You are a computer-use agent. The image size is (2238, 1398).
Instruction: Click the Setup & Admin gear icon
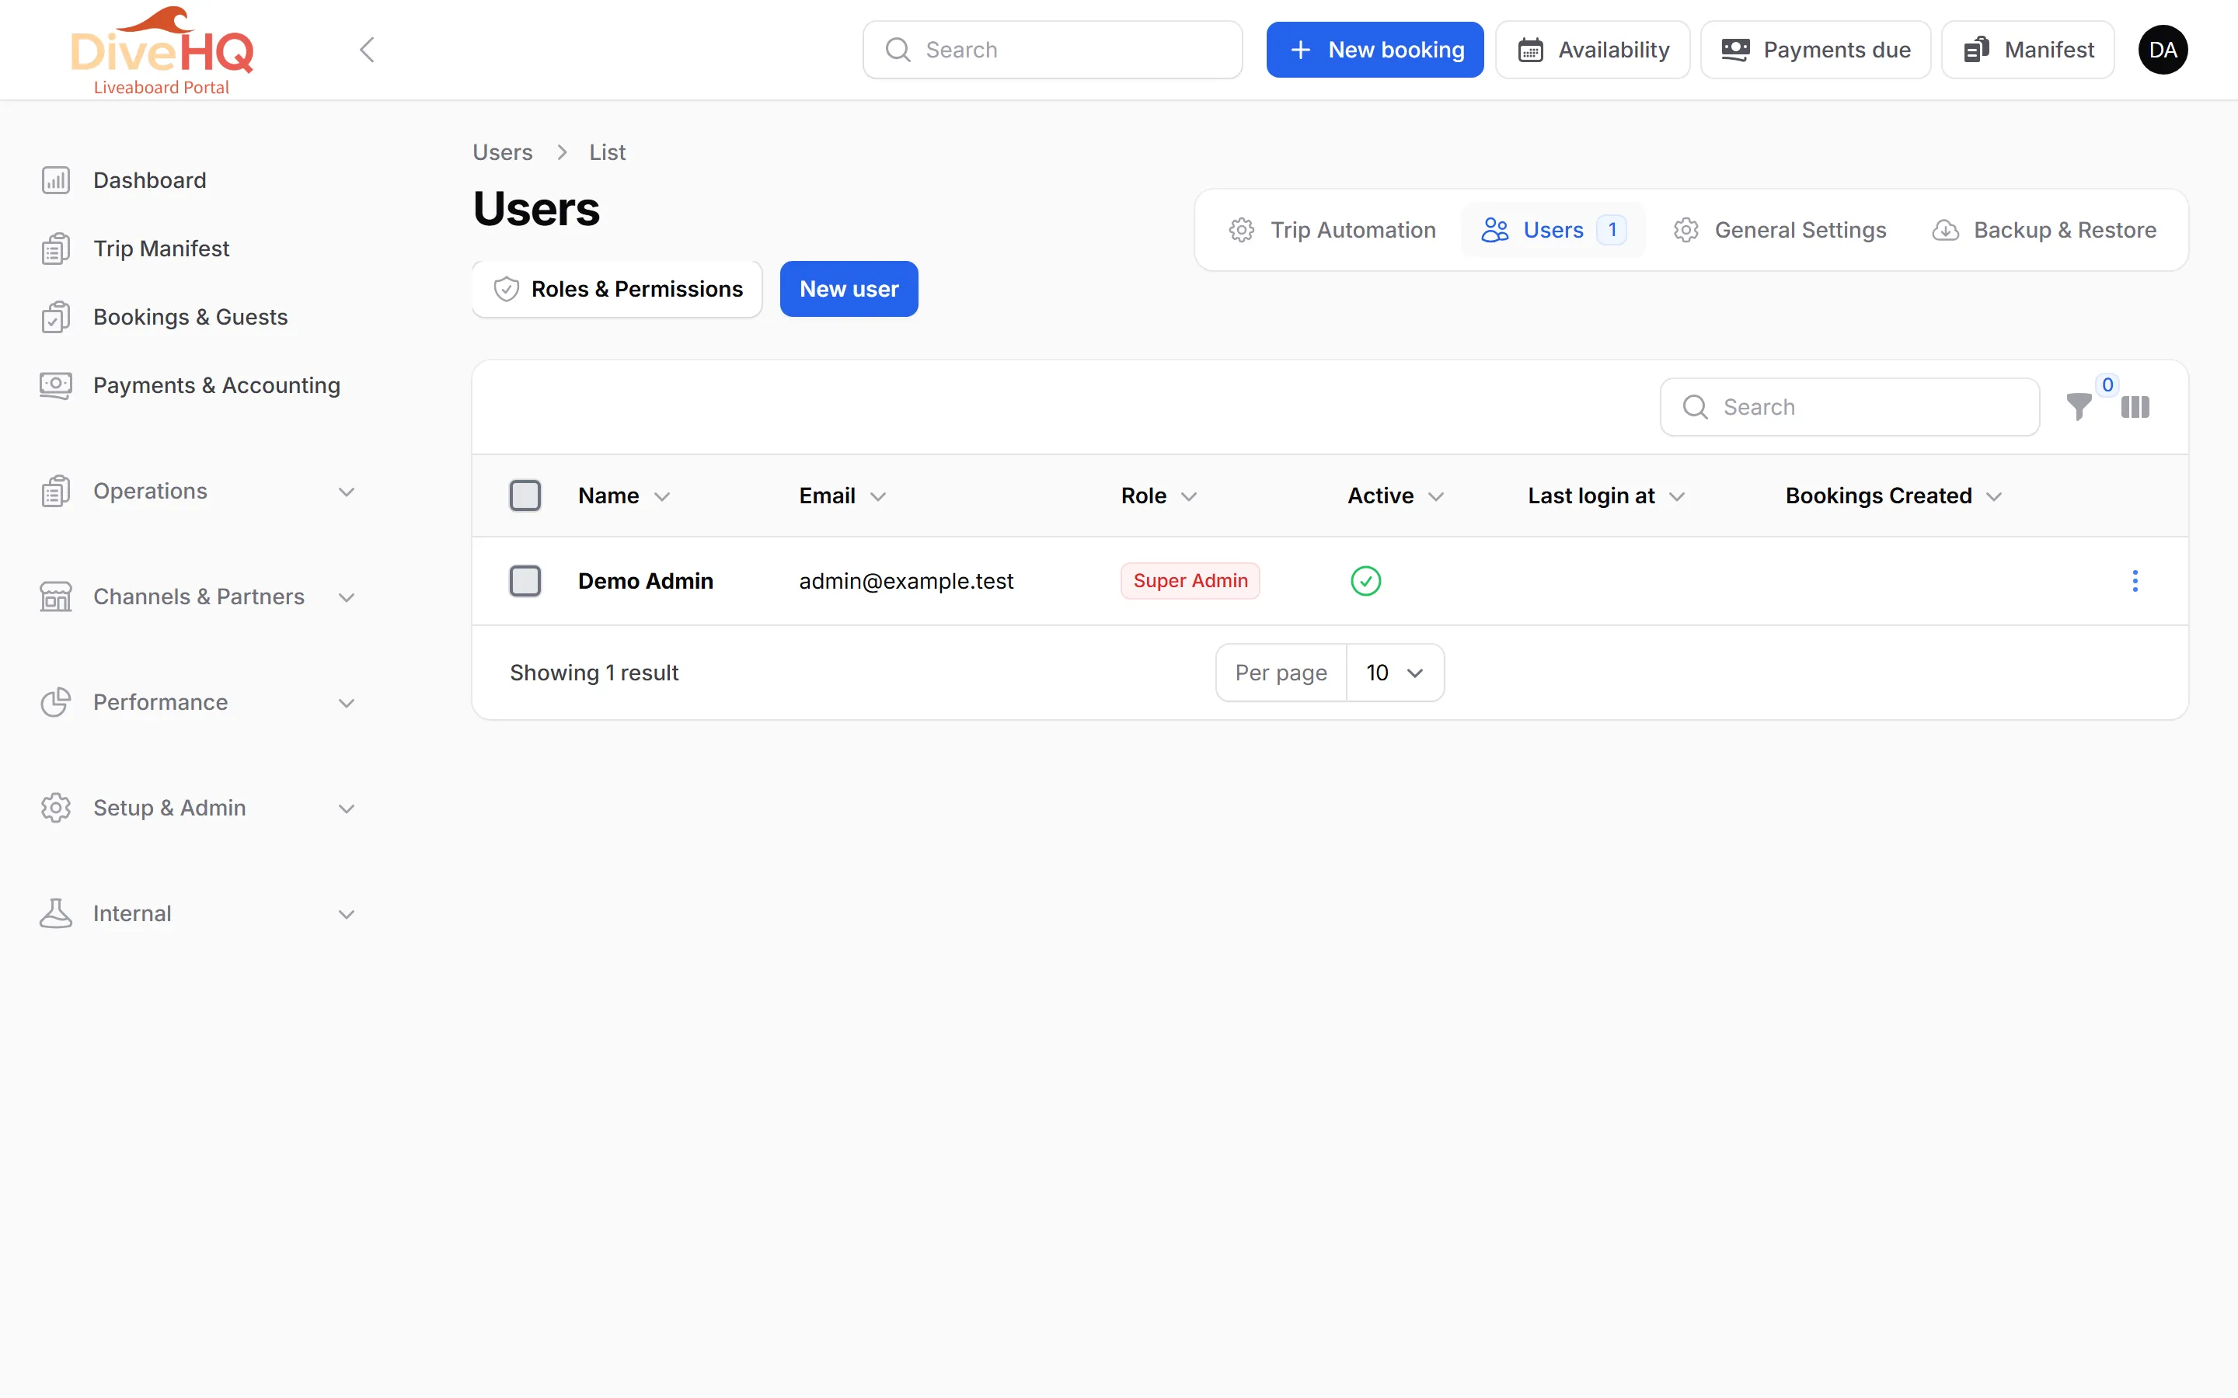point(55,807)
